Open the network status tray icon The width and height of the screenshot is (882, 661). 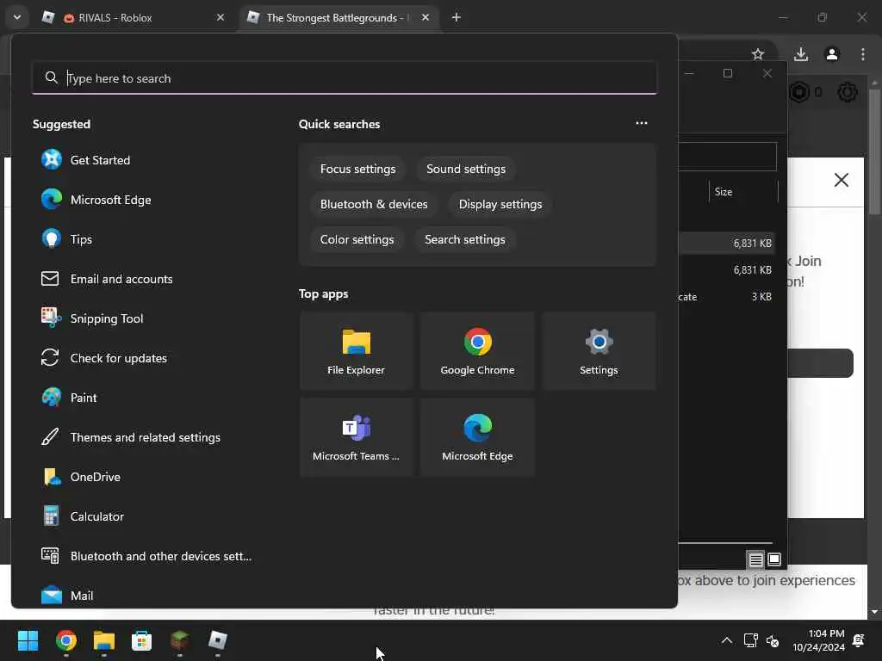pos(750,640)
